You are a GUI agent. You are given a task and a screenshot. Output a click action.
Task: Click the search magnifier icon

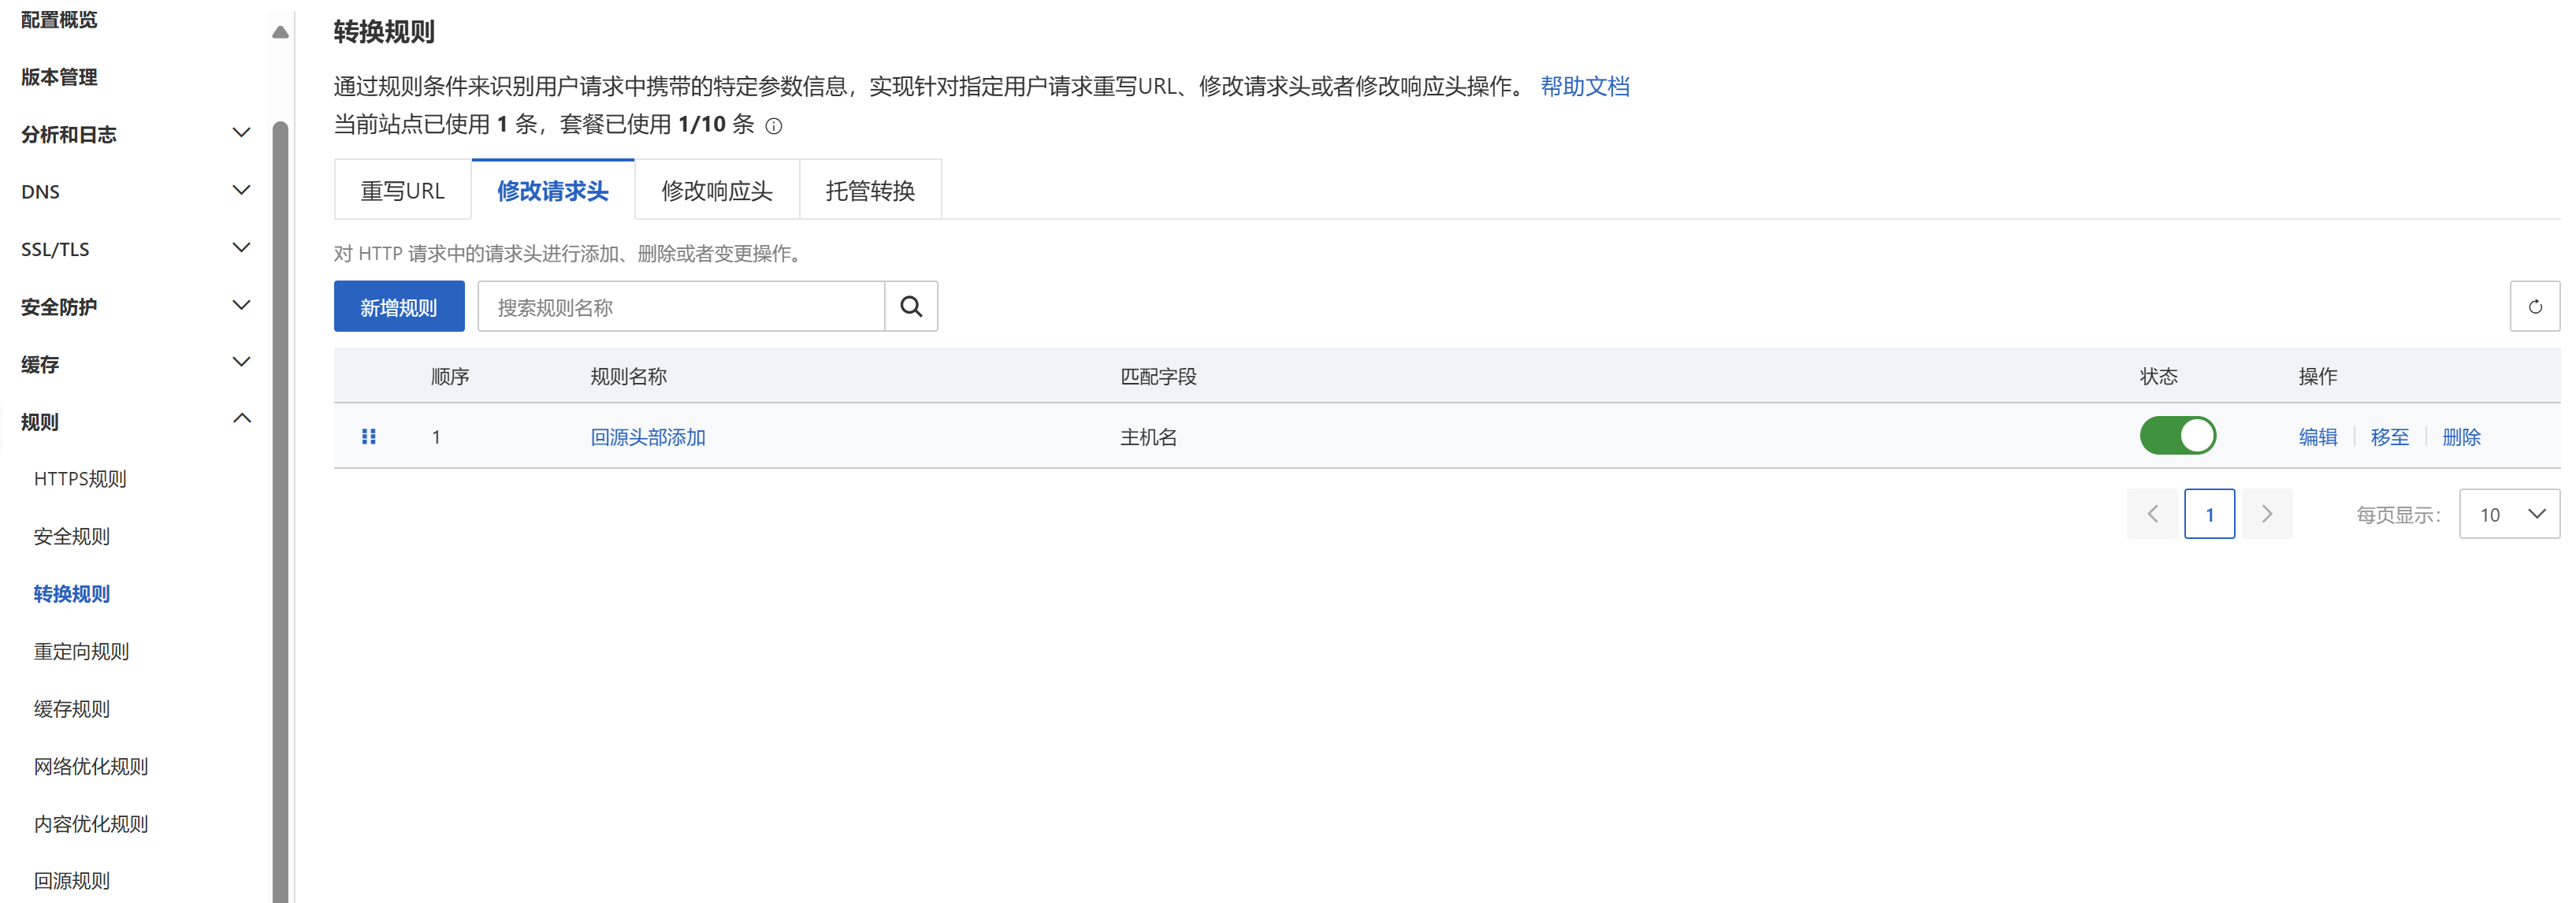tap(910, 306)
